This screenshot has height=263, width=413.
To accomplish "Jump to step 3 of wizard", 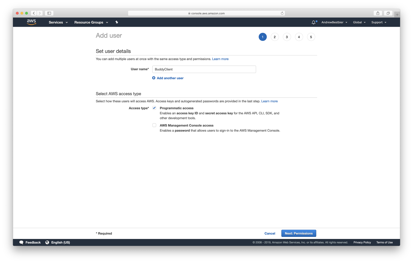I will click(x=287, y=37).
